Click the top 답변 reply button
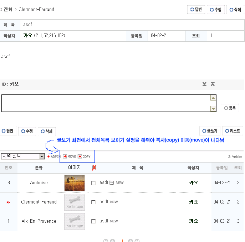The image size is (245, 242). coord(196,10)
